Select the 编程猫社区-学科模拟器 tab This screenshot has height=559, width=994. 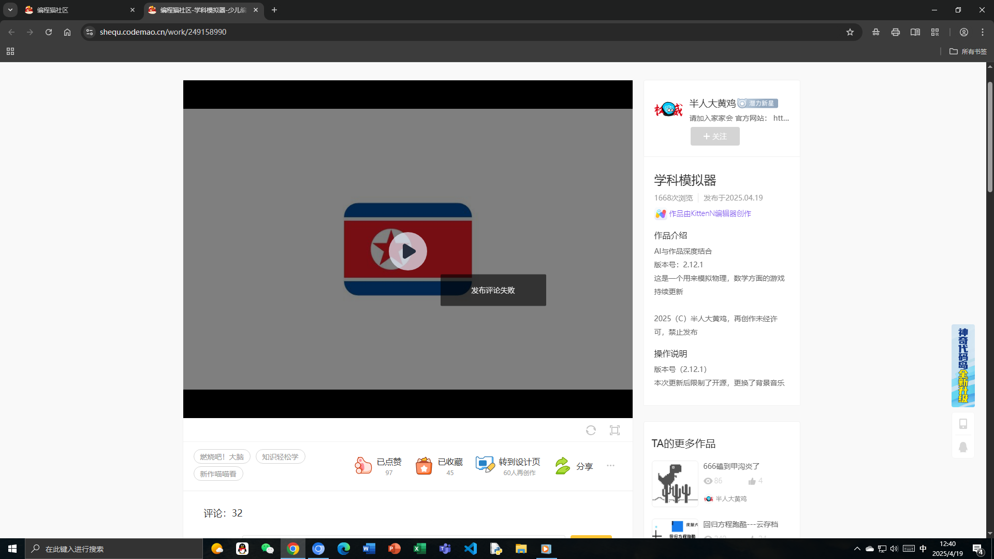(203, 10)
